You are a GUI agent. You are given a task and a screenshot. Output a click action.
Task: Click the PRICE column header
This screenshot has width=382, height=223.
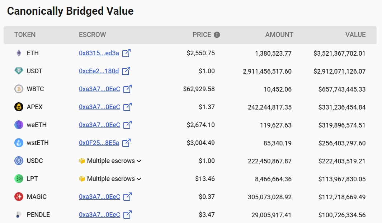[x=202, y=34]
